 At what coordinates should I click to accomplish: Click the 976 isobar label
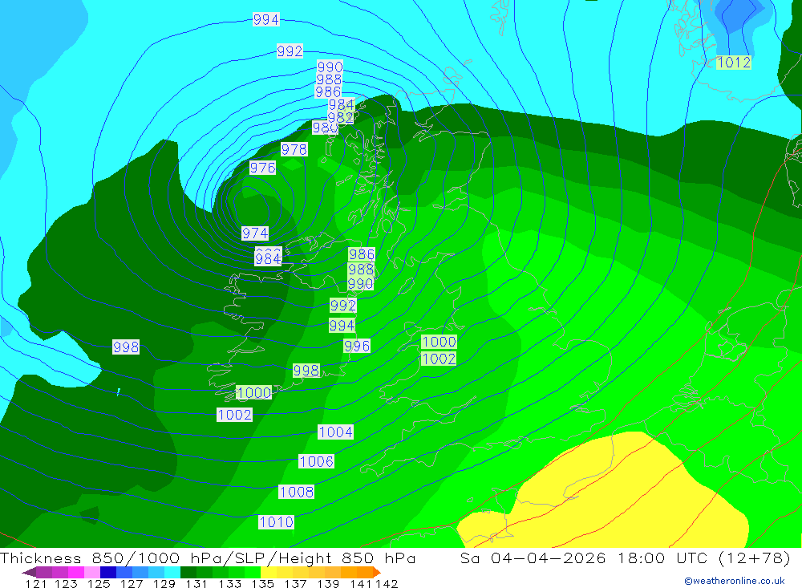point(262,168)
